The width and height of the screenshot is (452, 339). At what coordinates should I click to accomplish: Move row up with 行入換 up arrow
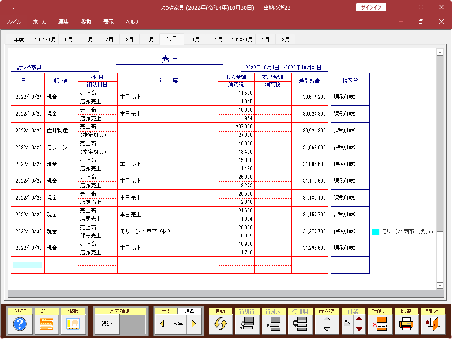click(x=327, y=319)
